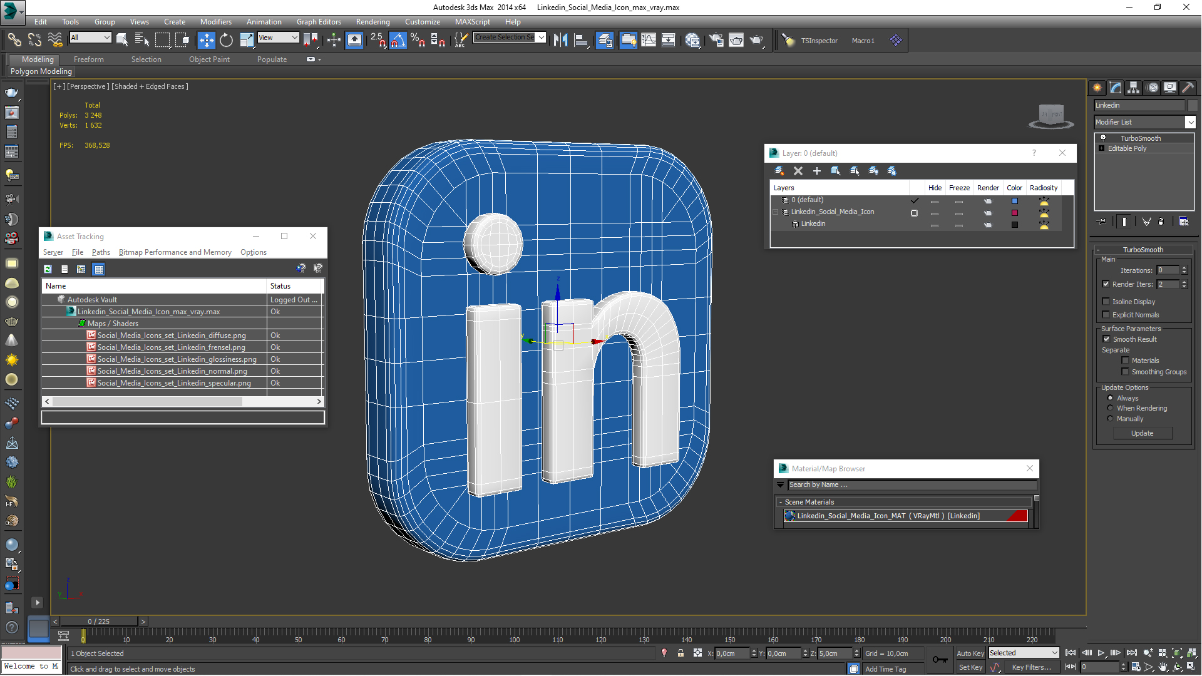This screenshot has width=1202, height=676.
Task: Collapse Linkedin_Social_Media_Icon layer tree
Action: pyautogui.click(x=776, y=212)
